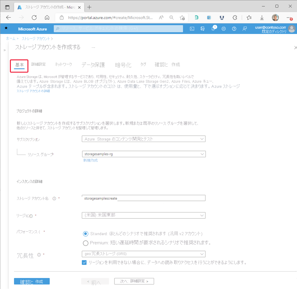The width and height of the screenshot is (297, 289).
Task: Click info icon next to ストレージ アカウント名
Action: [54, 199]
